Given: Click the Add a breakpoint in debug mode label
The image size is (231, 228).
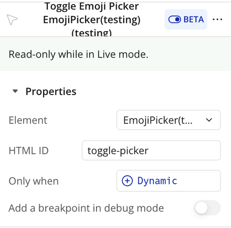Looking at the screenshot, I should click(x=86, y=208).
